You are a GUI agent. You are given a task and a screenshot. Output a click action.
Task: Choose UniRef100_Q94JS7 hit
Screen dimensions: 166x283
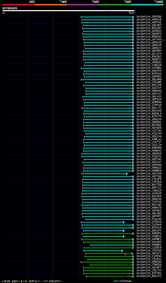click(149, 94)
